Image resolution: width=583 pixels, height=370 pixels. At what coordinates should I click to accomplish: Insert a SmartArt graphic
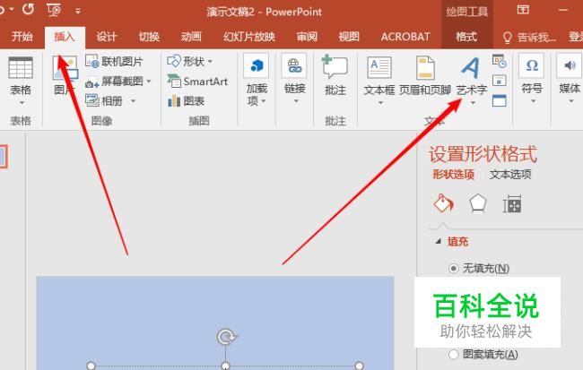point(197,81)
